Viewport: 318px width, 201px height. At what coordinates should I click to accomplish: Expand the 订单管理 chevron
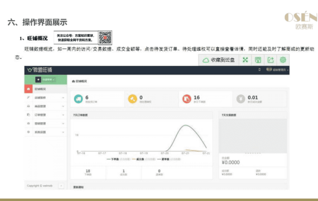coord(63,114)
